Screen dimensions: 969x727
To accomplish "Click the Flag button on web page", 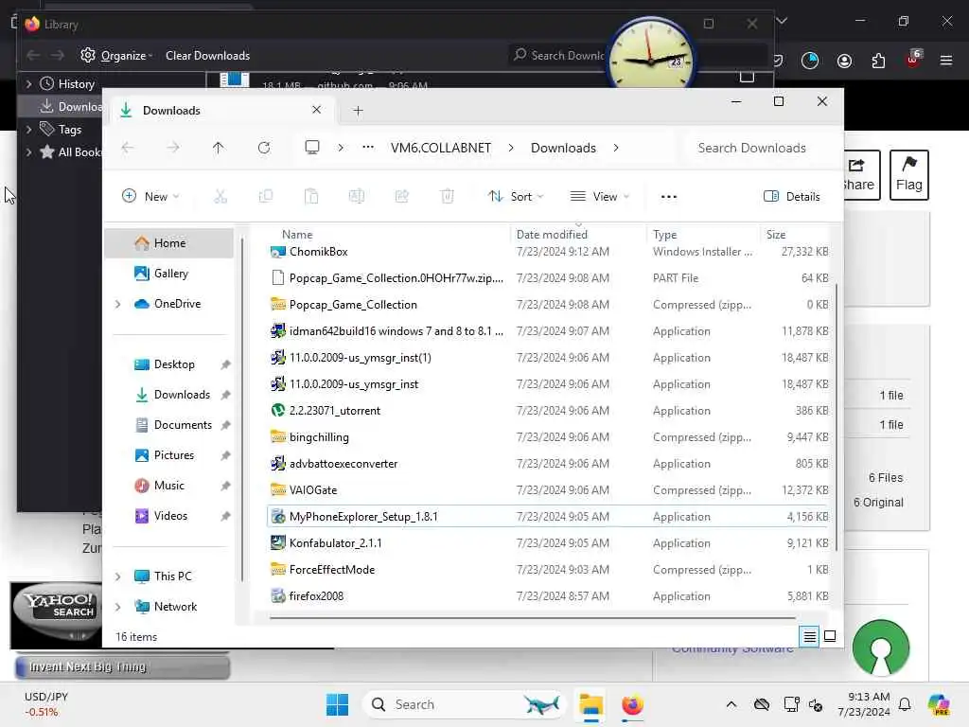I will [x=909, y=175].
